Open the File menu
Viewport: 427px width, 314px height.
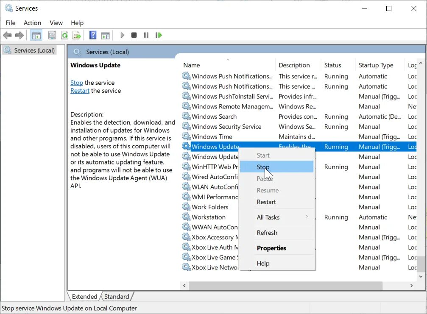pyautogui.click(x=11, y=23)
